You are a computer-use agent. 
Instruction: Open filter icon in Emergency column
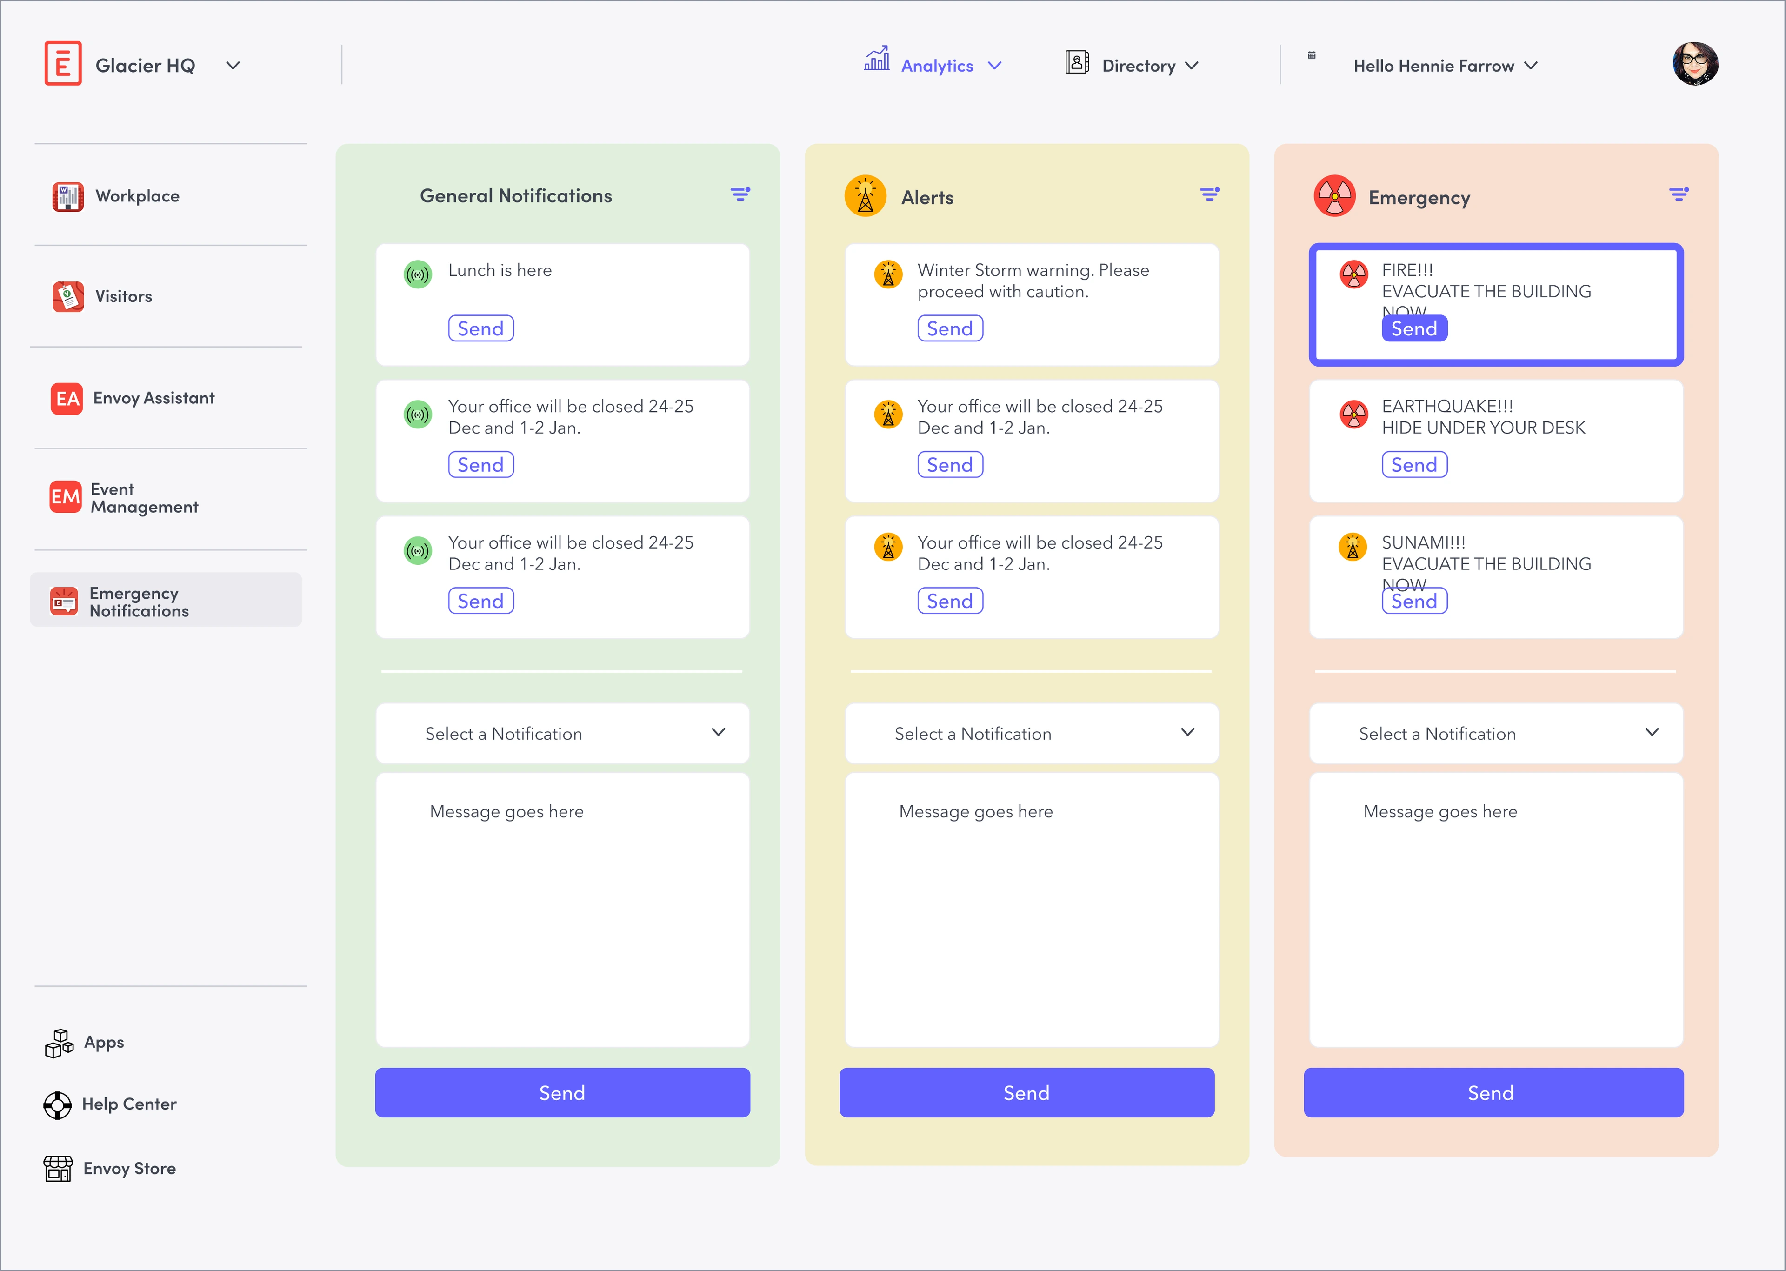coord(1678,194)
